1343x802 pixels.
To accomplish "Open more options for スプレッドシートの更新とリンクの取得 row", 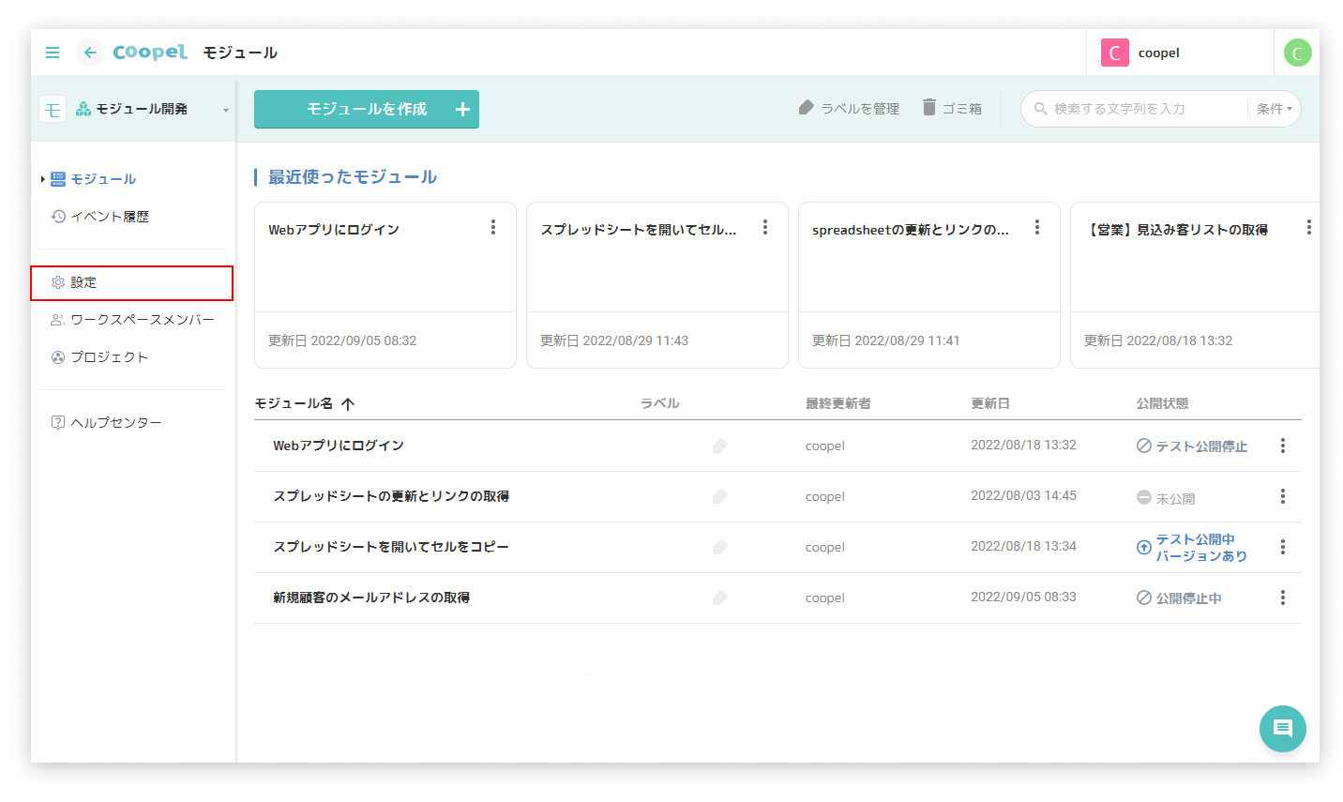I will (1283, 496).
